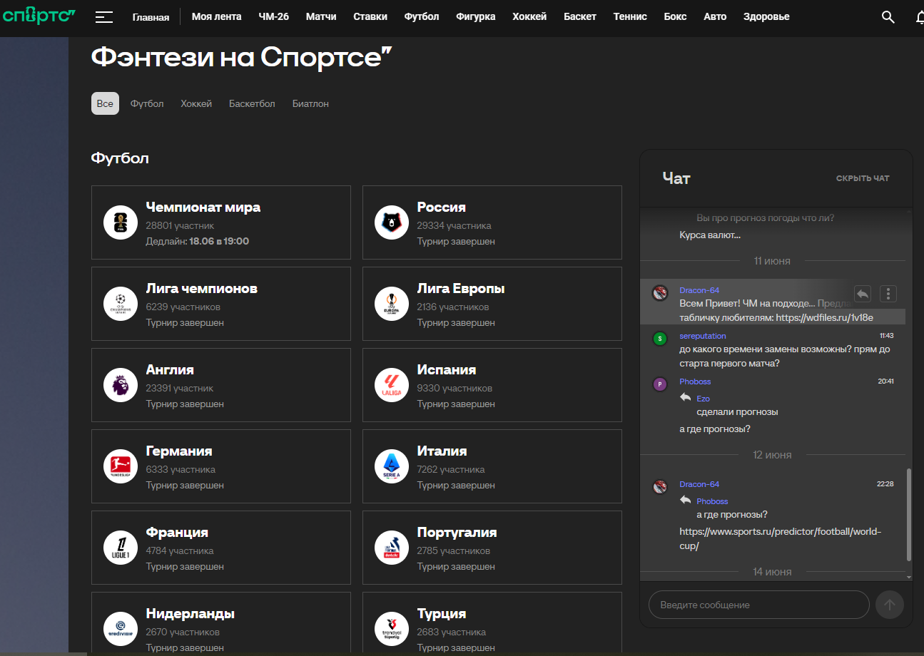Image resolution: width=924 pixels, height=656 pixels.
Task: Open the Германия fantasy tournament title
Action: [x=179, y=451]
